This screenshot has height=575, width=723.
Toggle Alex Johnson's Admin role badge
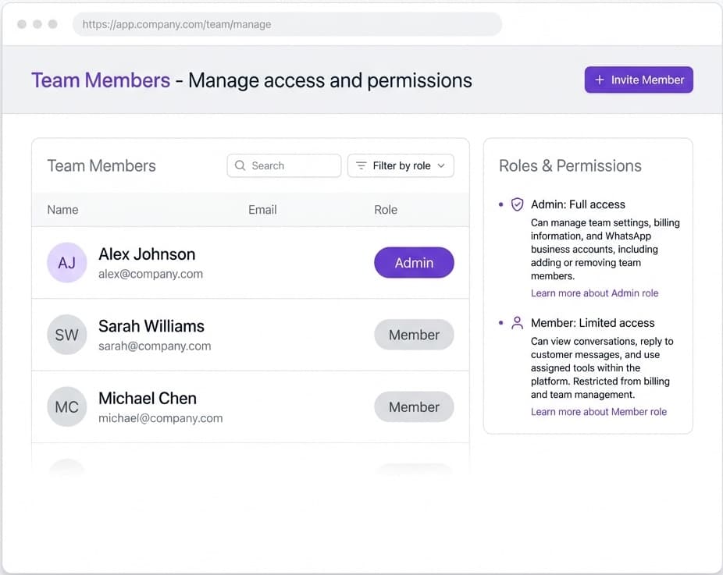tap(414, 263)
